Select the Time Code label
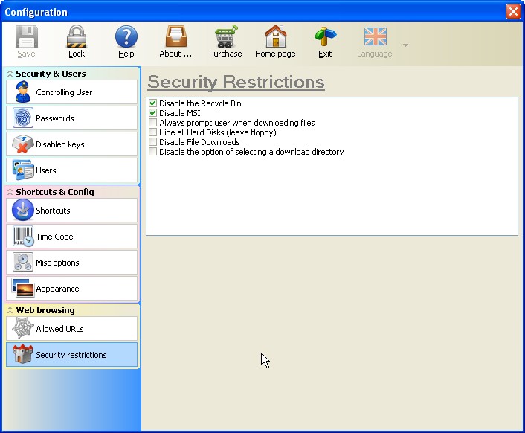This screenshot has height=433, width=525. click(54, 237)
